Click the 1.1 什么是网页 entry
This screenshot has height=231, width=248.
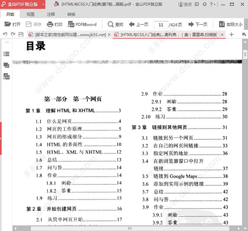coord(79,121)
